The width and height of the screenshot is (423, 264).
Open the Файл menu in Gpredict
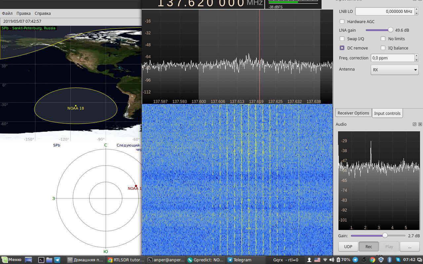coord(7,13)
